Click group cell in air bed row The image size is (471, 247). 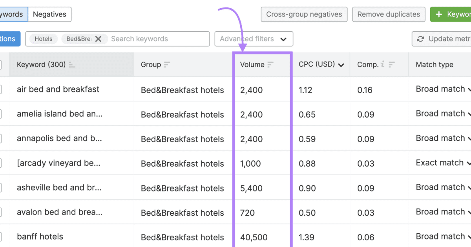[183, 90]
